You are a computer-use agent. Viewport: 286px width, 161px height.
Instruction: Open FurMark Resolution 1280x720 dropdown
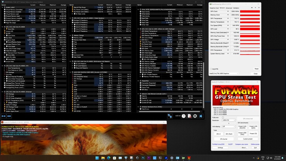(x=229, y=120)
